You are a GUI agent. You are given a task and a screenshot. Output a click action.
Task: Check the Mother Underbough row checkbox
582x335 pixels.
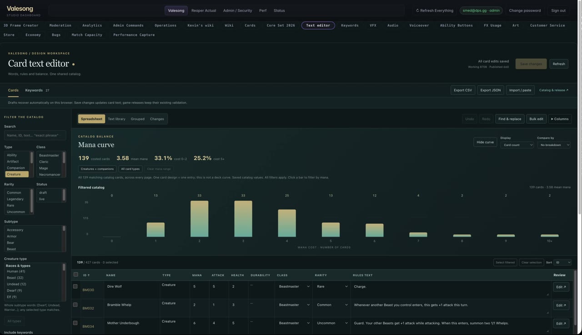click(x=75, y=323)
